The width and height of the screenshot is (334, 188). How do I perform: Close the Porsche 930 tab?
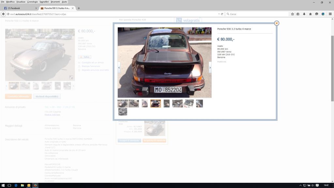(73, 8)
